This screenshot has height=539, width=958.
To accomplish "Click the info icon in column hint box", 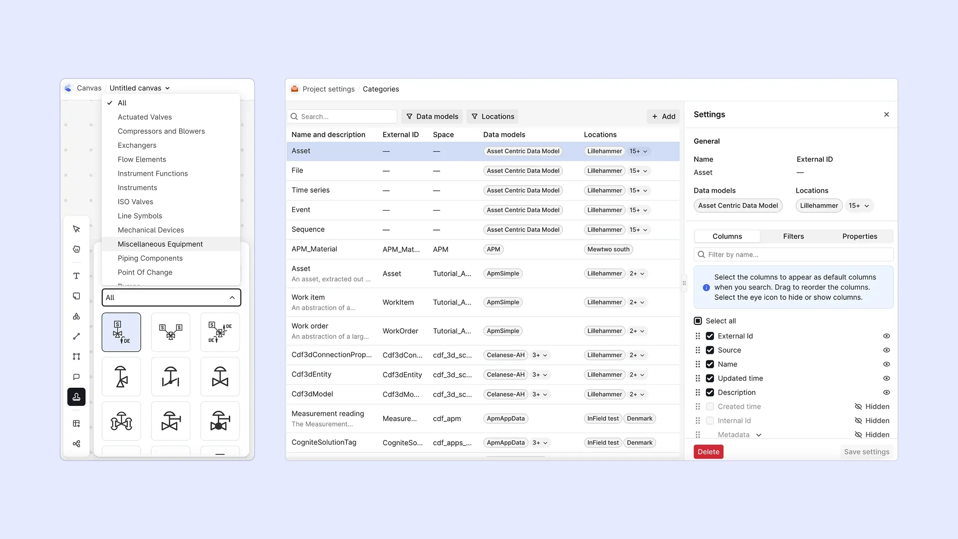I will coord(706,288).
